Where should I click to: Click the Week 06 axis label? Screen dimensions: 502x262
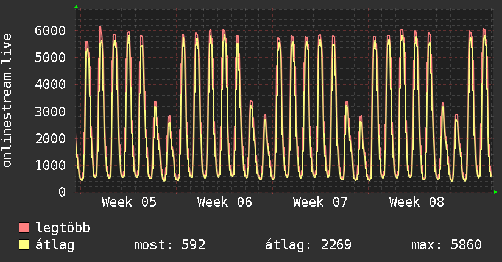[x=225, y=202]
